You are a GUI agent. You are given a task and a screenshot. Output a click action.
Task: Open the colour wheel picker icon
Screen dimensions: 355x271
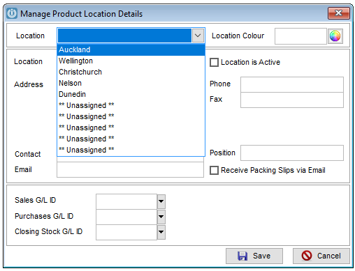[x=335, y=36]
